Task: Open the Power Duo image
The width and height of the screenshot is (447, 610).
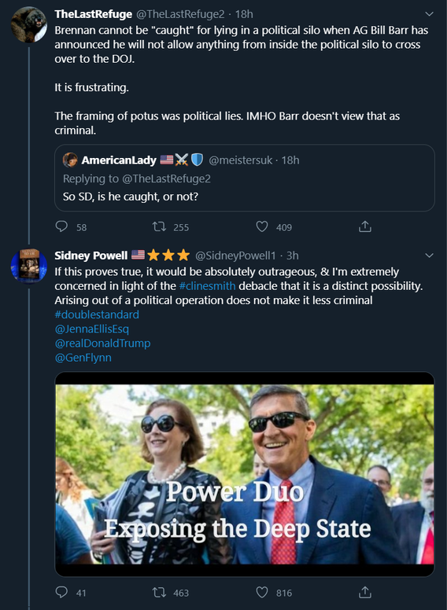Action: point(245,474)
